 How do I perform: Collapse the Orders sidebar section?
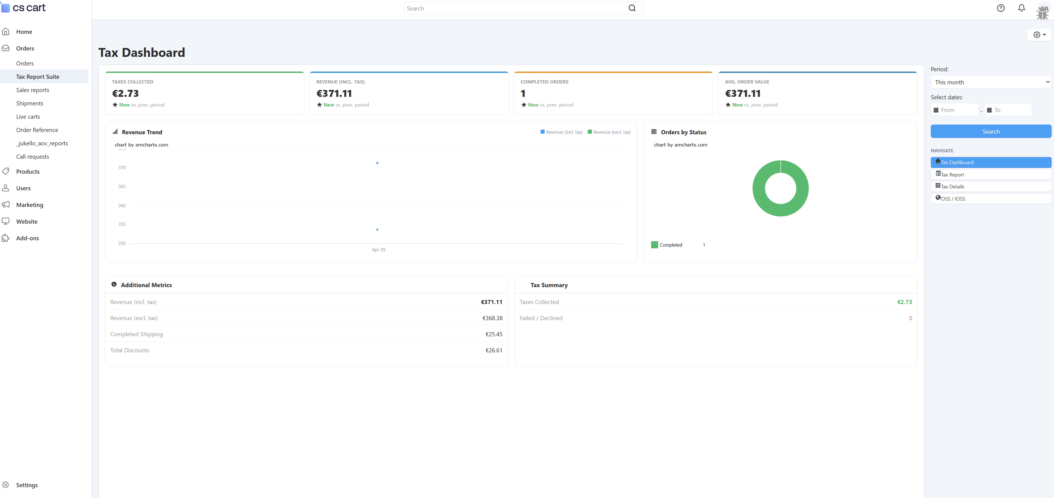(25, 48)
